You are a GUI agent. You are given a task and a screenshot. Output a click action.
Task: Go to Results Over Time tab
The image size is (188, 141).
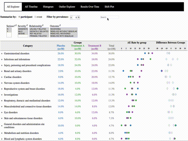90,7
